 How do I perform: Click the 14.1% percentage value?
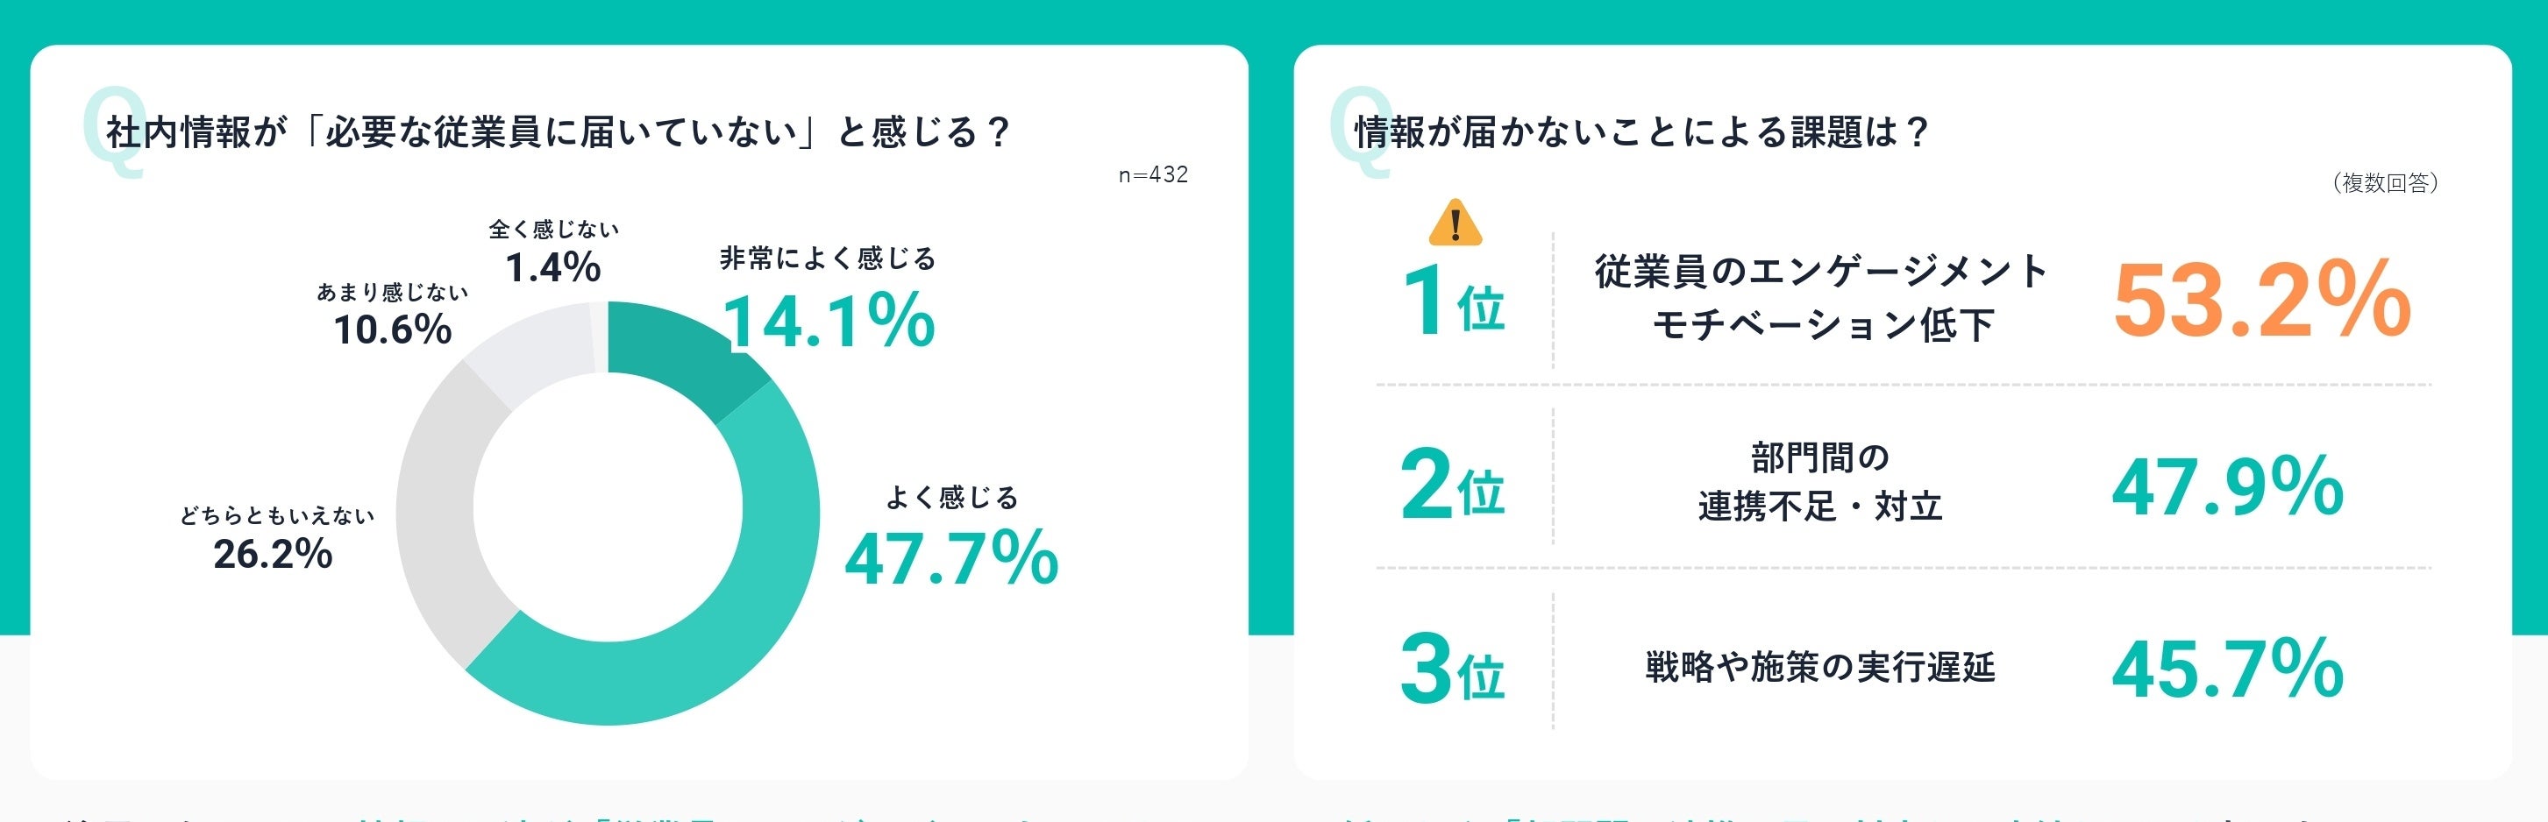click(x=829, y=322)
